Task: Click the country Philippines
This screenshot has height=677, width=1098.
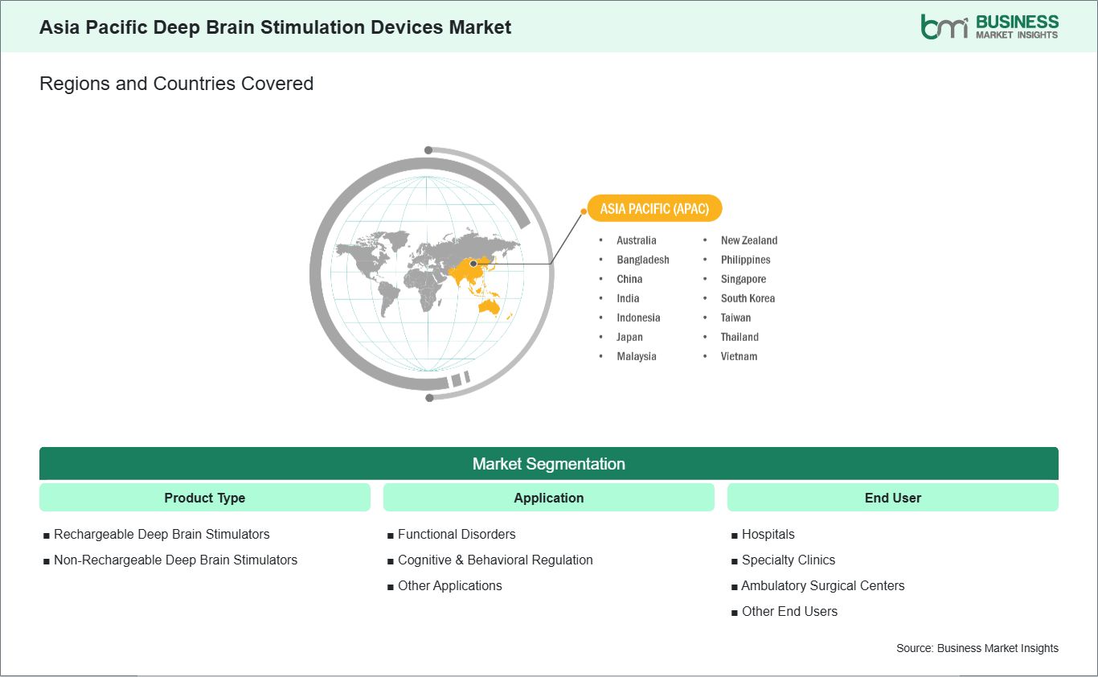Action: [746, 260]
